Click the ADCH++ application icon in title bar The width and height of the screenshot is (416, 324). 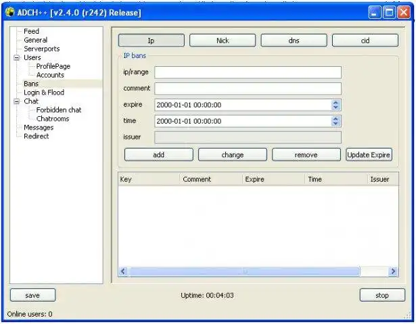point(10,12)
